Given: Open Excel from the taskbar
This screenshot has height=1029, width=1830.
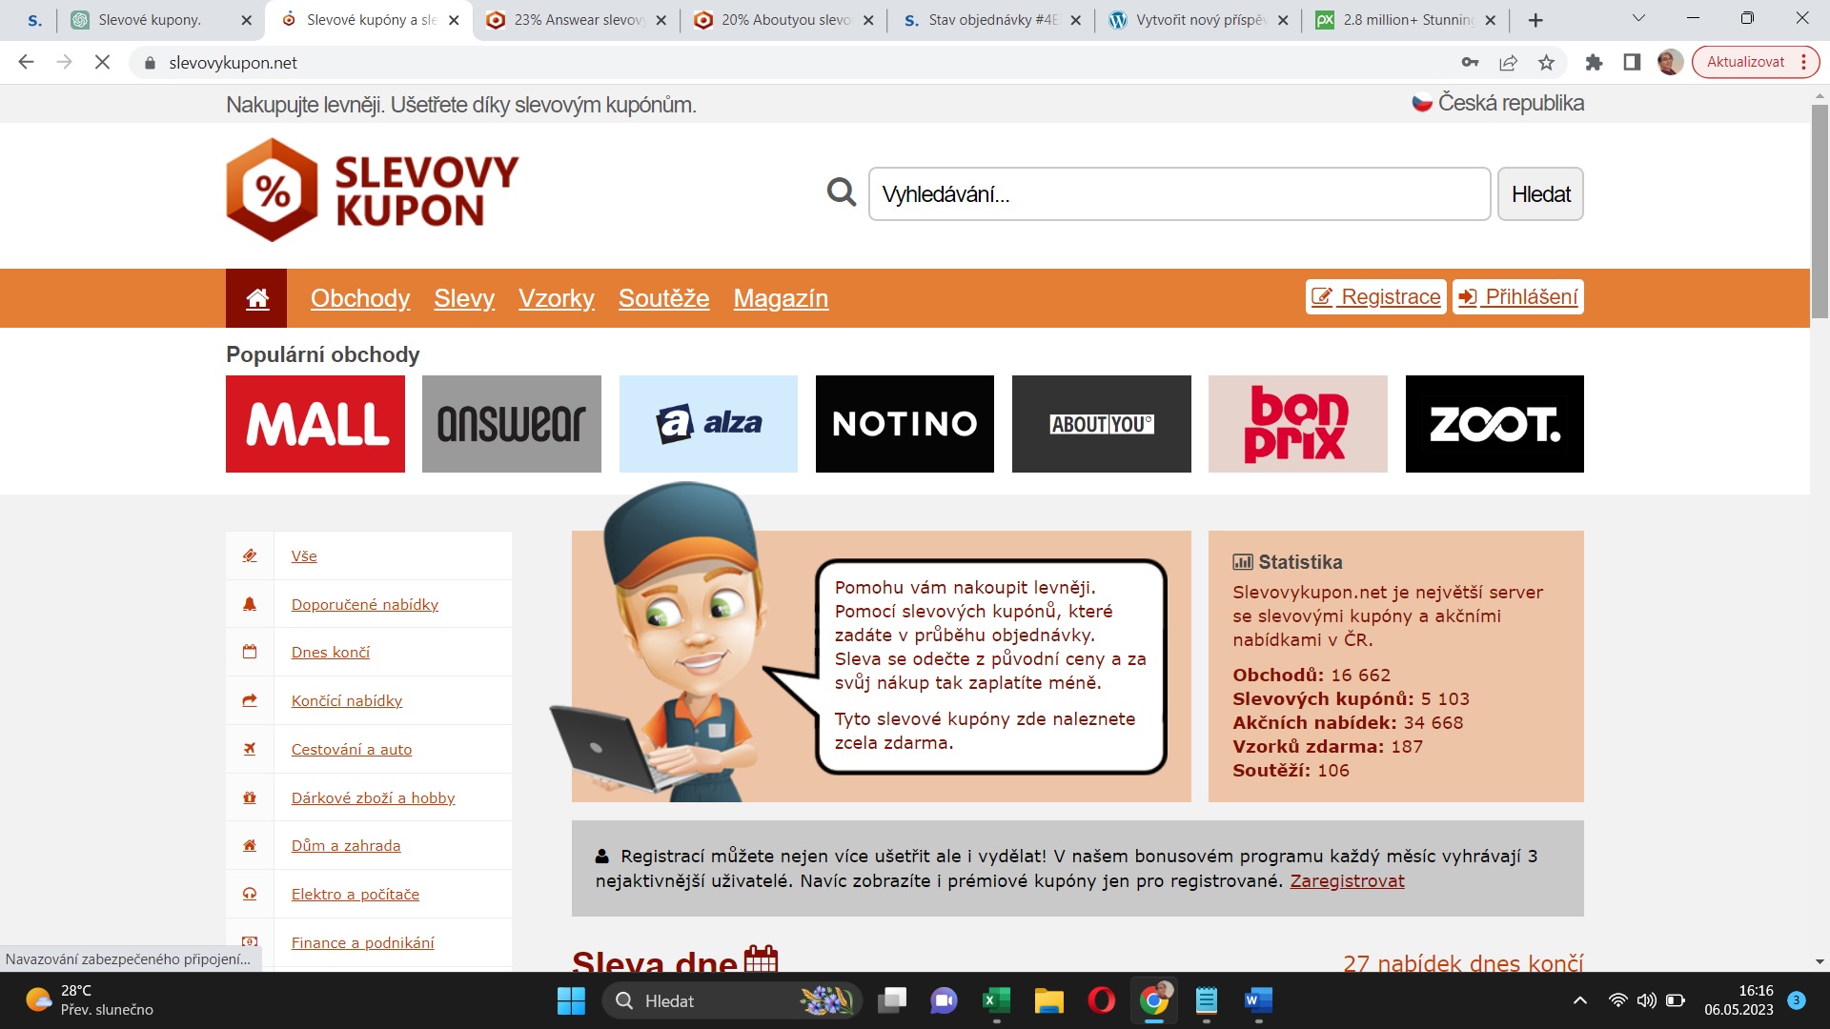Looking at the screenshot, I should [x=995, y=1000].
